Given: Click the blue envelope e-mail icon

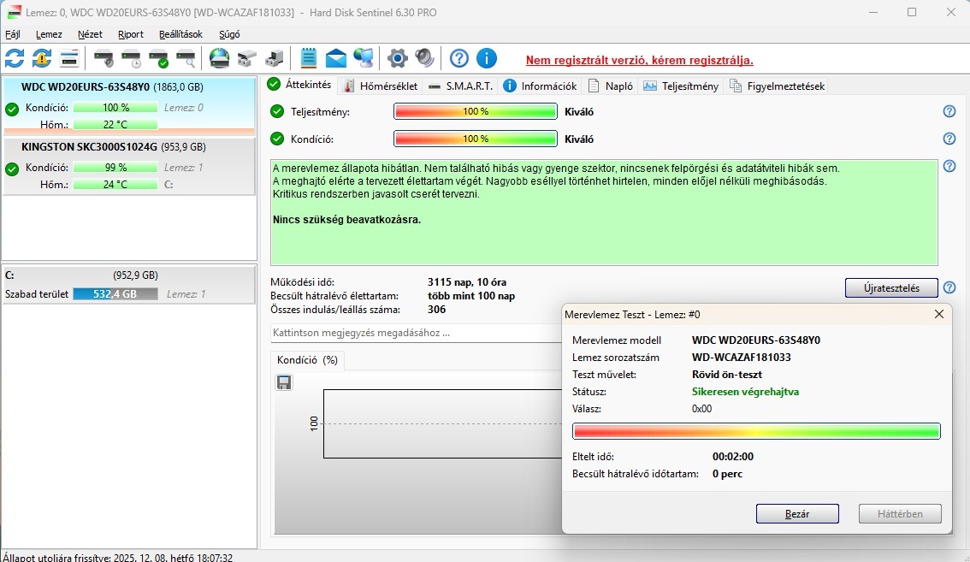Looking at the screenshot, I should point(336,58).
